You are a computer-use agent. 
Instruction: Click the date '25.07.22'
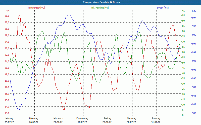point(9,122)
